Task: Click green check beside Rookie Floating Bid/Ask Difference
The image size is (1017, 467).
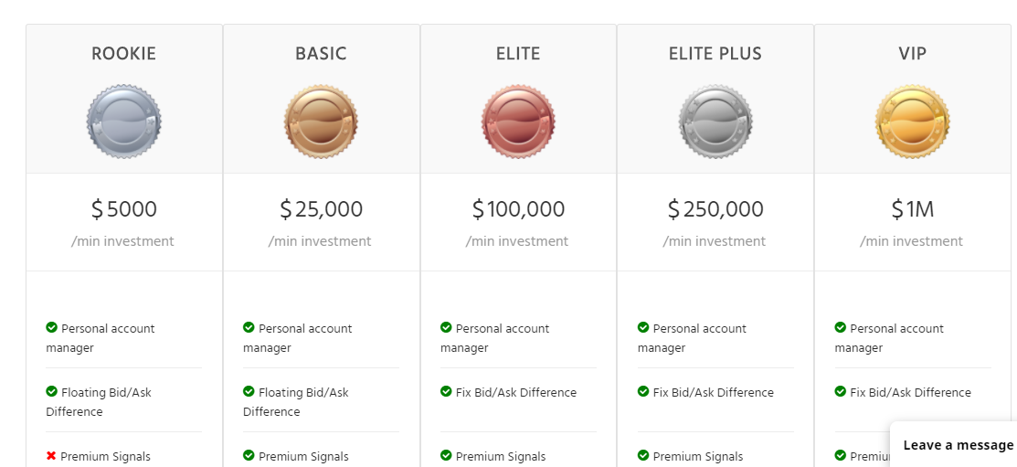Action: pyautogui.click(x=51, y=391)
